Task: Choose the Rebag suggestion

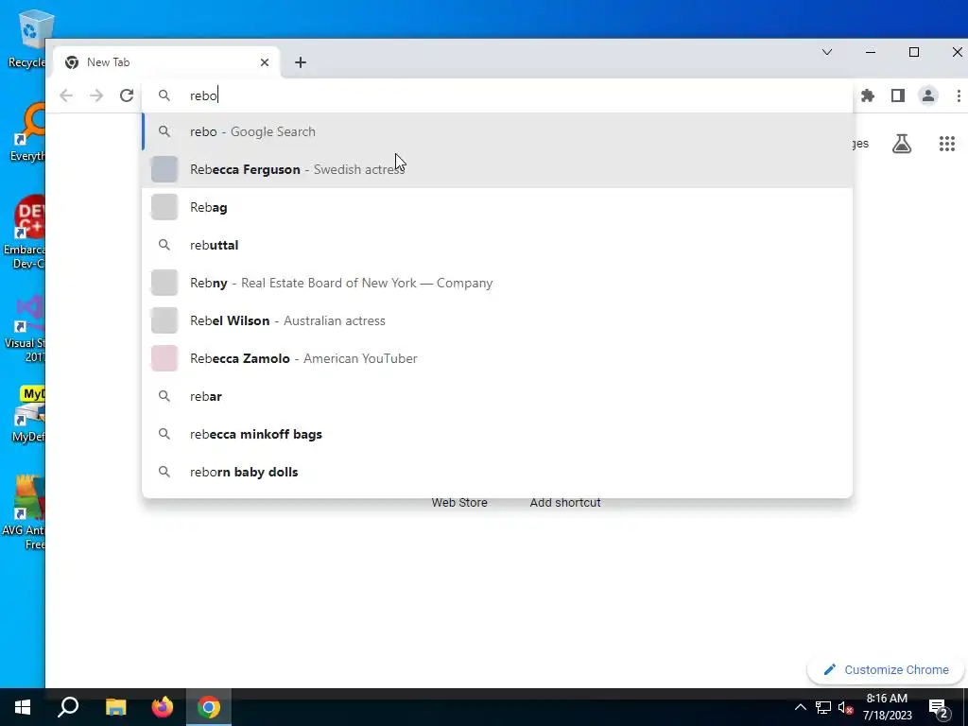Action: point(497,207)
